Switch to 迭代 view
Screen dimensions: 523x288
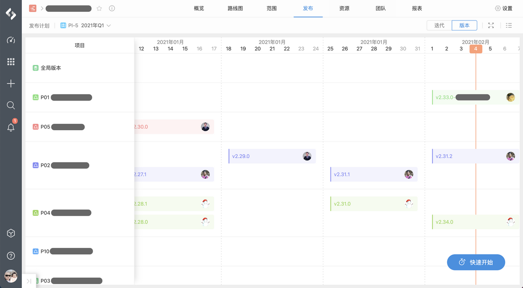pos(439,25)
